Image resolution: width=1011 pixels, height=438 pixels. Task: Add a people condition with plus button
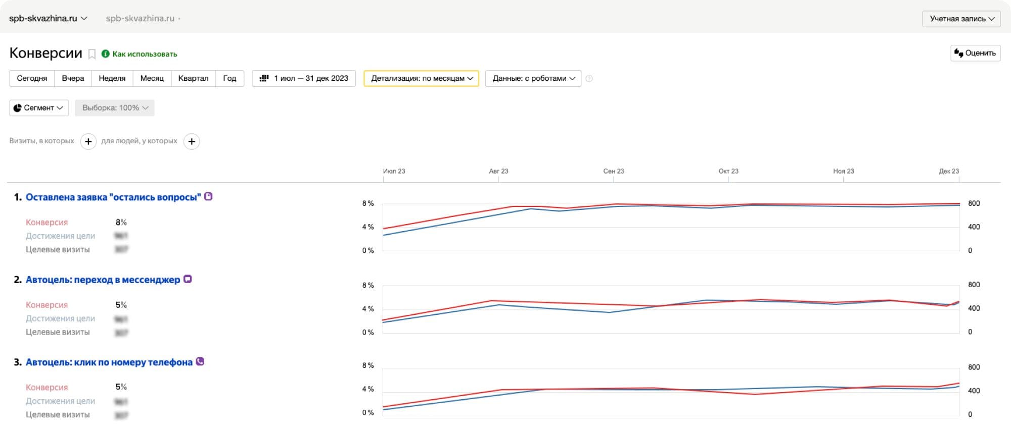[x=192, y=142]
